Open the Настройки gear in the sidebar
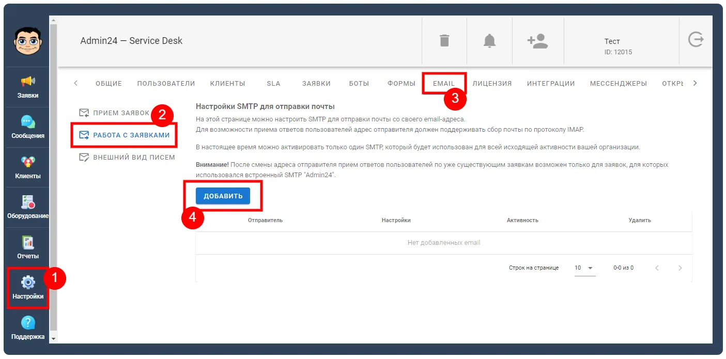The width and height of the screenshot is (726, 359). pyautogui.click(x=28, y=288)
